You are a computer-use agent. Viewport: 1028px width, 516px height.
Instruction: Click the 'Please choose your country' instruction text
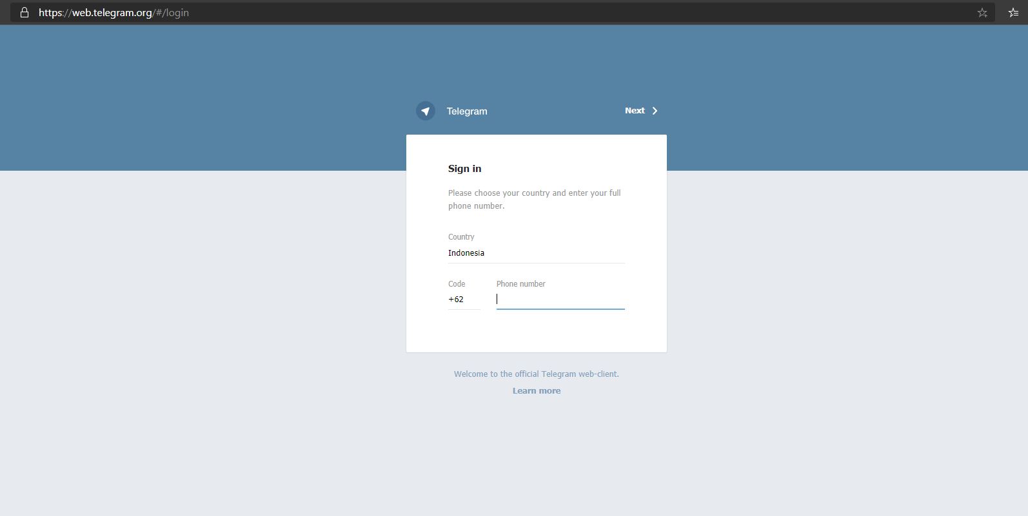click(535, 200)
